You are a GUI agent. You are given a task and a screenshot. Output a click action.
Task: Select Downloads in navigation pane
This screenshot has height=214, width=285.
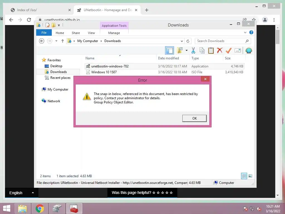[x=58, y=72]
